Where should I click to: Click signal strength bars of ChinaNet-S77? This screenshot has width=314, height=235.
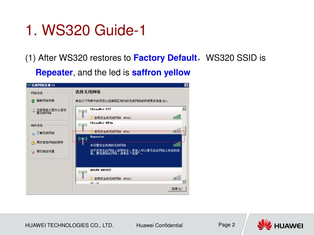177,117
